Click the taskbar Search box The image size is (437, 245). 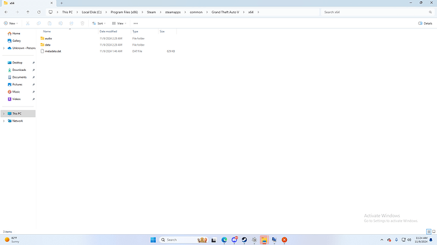tap(184, 240)
